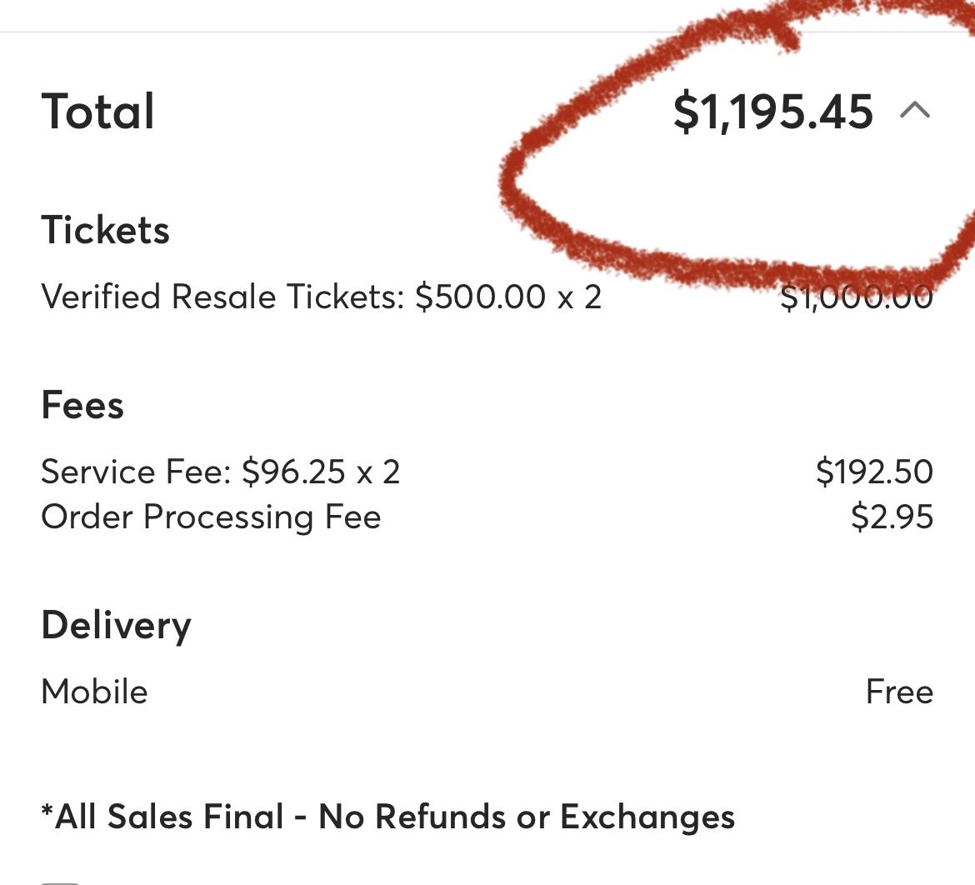Viewport: 975px width, 885px height.
Task: Click the Free delivery price
Action: [x=899, y=692]
